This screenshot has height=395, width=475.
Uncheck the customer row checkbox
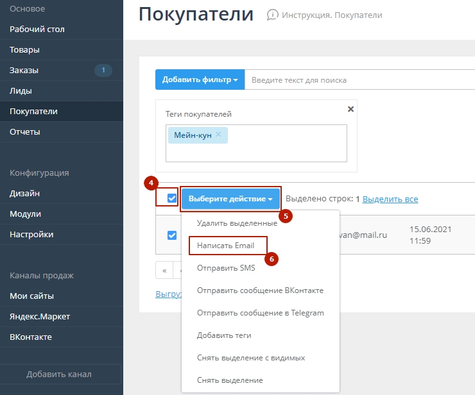pos(171,235)
